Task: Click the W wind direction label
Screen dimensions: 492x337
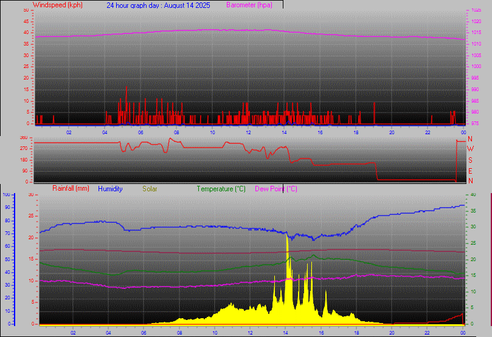Action: [470, 149]
